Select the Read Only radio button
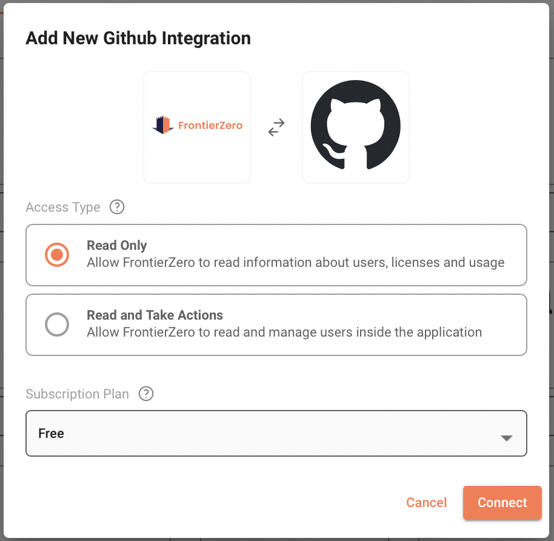Image resolution: width=554 pixels, height=541 pixels. click(57, 255)
